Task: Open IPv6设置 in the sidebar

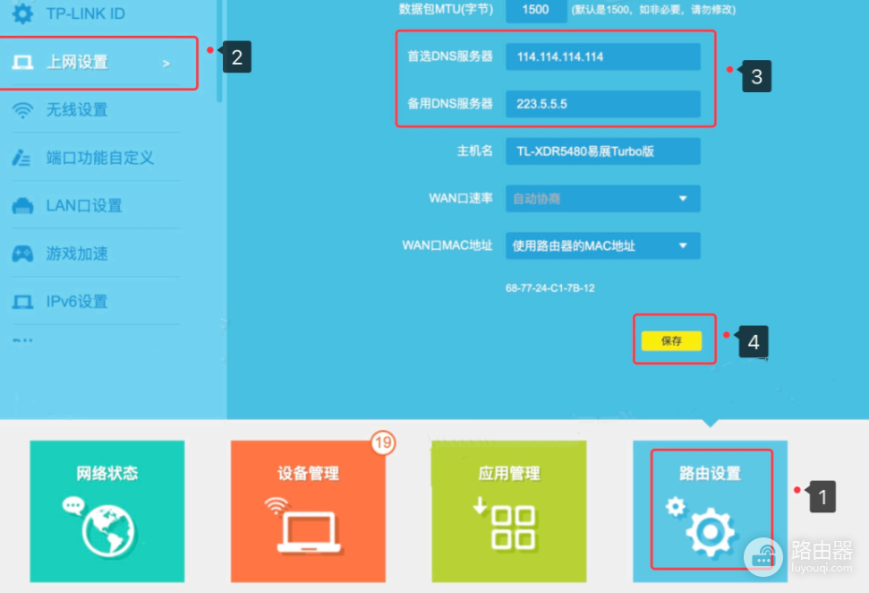Action: [x=96, y=302]
